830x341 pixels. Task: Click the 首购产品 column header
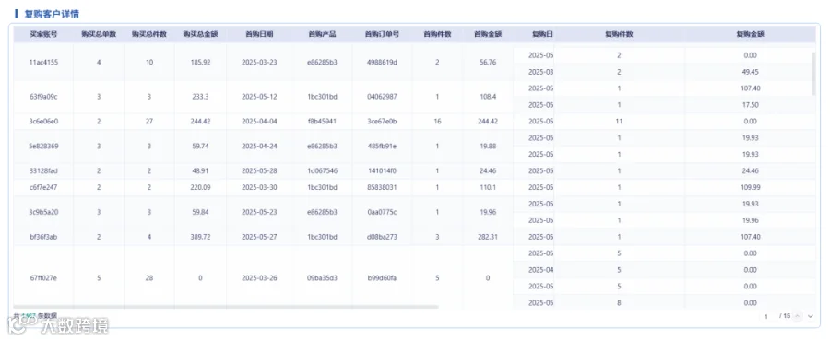(322, 34)
